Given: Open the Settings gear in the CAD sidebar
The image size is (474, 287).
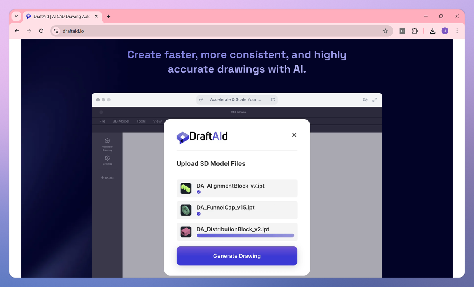Looking at the screenshot, I should (107, 158).
